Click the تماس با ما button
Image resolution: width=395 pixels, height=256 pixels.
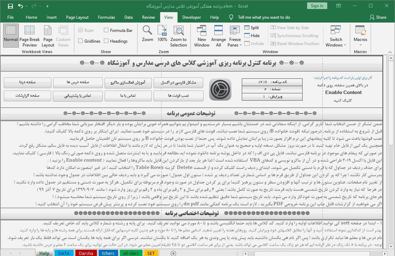pyautogui.click(x=128, y=96)
